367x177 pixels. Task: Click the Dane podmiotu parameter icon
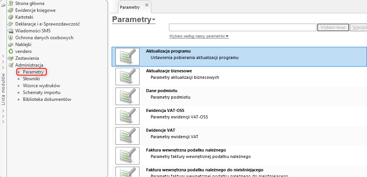(127, 96)
